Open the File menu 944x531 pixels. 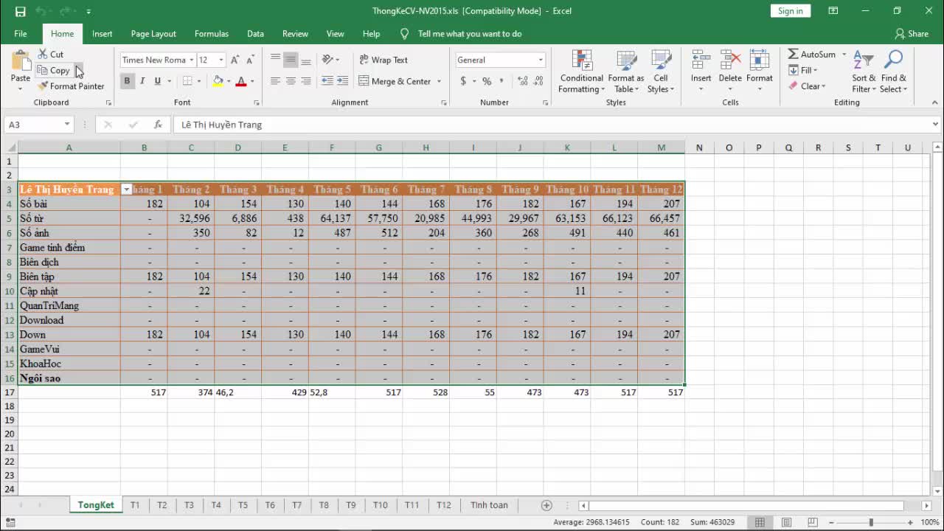tap(21, 34)
